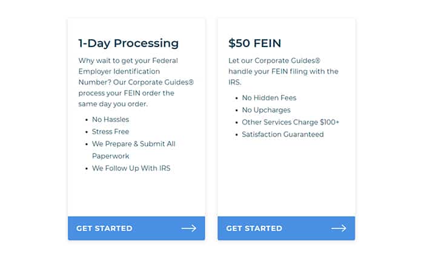Click Other Services Charge $100+ item
This screenshot has width=424, height=261.
(x=290, y=122)
